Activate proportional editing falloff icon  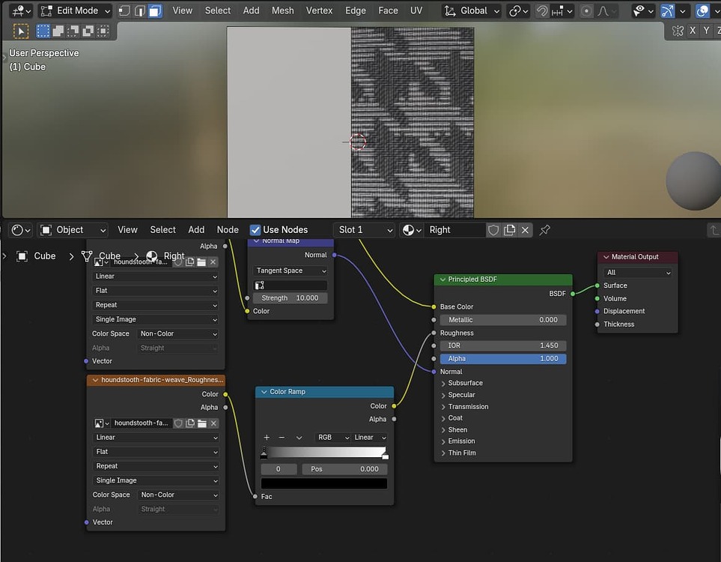coord(603,11)
